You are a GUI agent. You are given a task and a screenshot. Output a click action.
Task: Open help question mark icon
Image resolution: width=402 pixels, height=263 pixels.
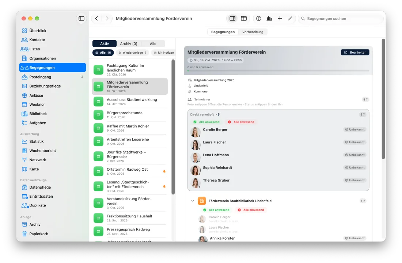tap(258, 18)
